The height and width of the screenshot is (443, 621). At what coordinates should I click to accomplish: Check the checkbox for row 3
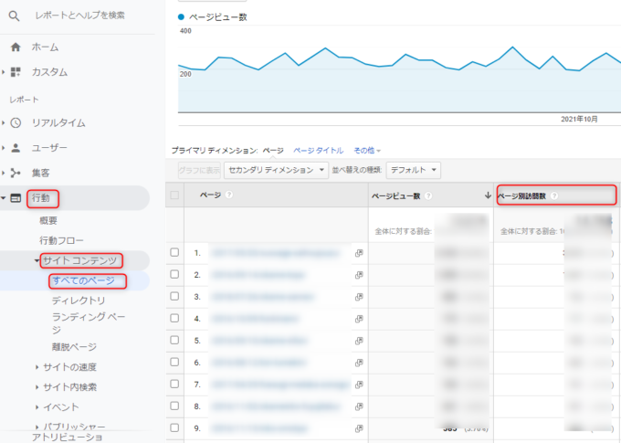coord(174,296)
